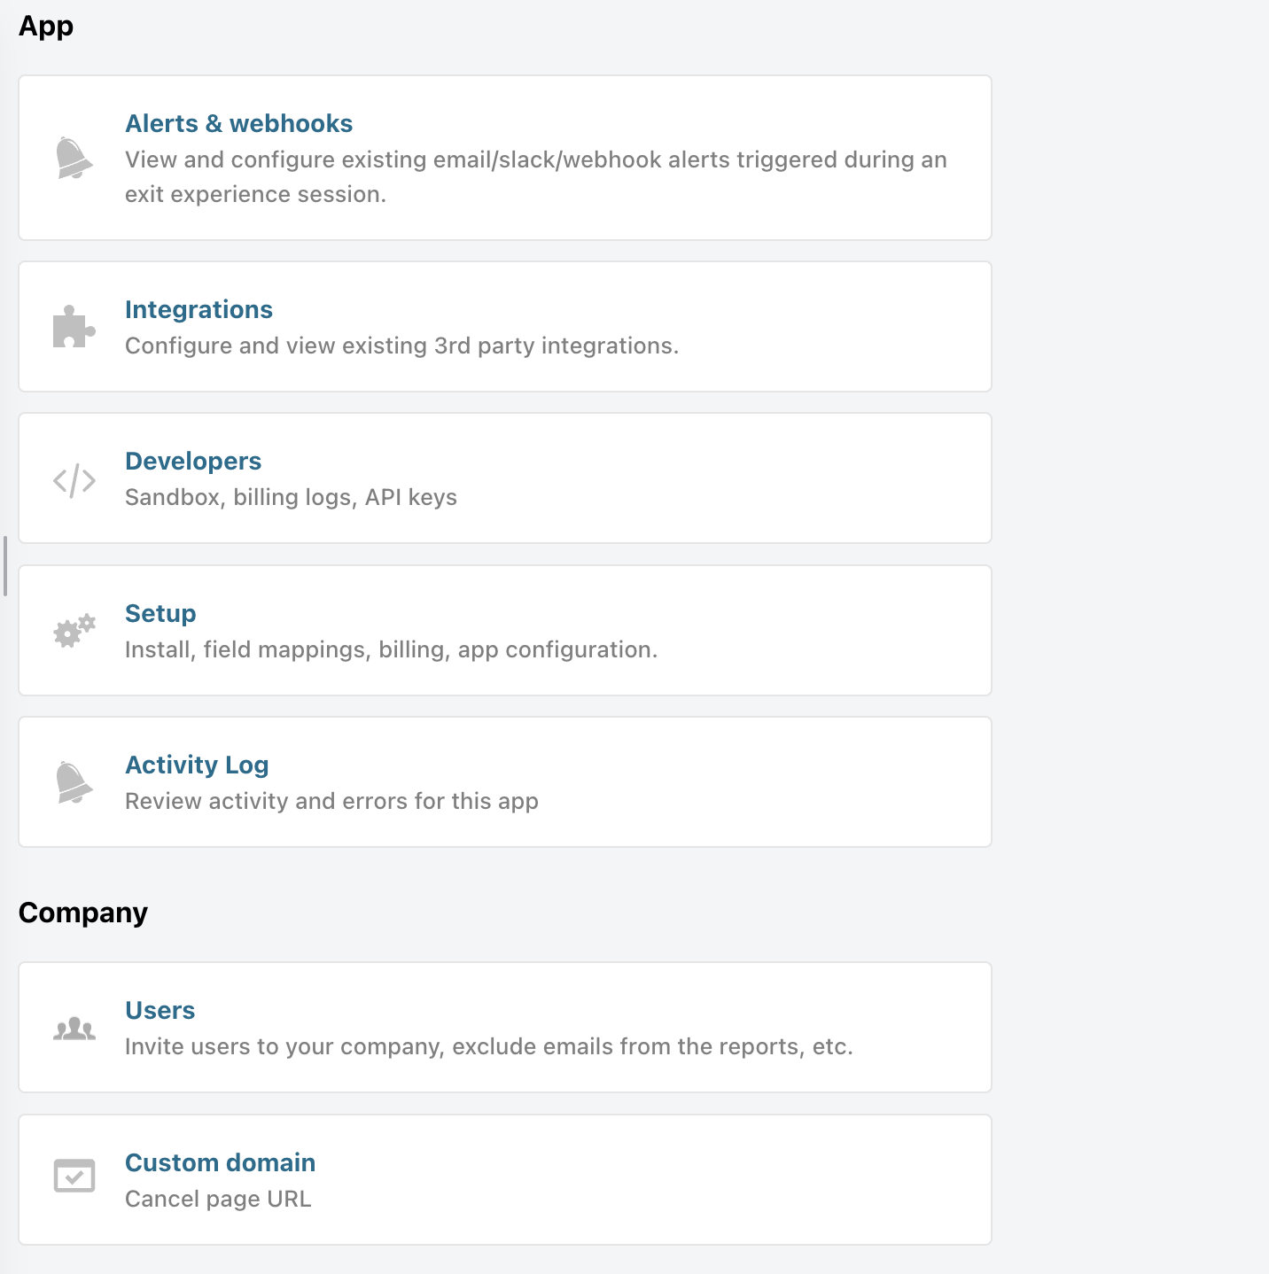
Task: Click the bell icon beside Activity Log
Action: click(74, 783)
